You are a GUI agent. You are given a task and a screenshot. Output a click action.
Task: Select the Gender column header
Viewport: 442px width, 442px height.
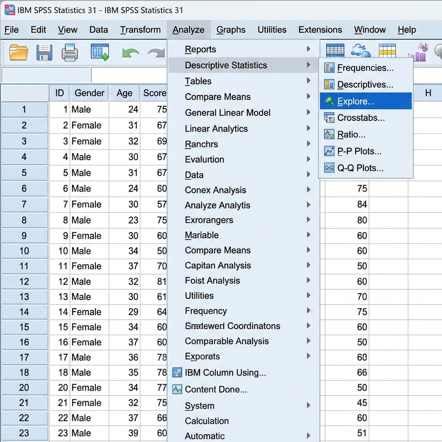click(x=89, y=93)
